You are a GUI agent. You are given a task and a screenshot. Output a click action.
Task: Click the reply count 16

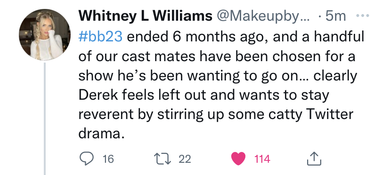point(108,159)
